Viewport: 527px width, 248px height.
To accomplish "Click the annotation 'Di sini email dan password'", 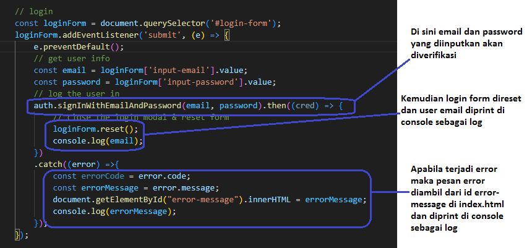I will [x=461, y=32].
